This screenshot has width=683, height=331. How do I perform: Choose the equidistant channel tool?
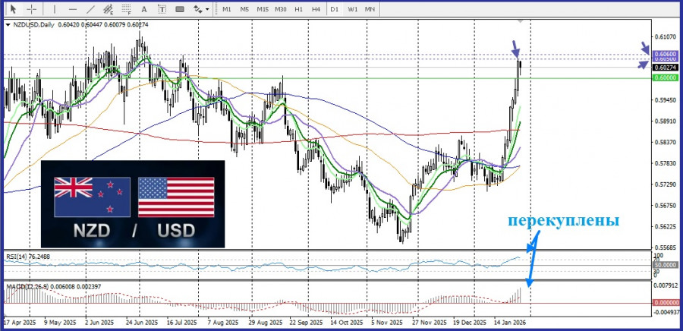[x=109, y=9]
